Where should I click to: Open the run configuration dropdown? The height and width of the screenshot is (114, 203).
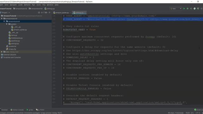click(176, 9)
